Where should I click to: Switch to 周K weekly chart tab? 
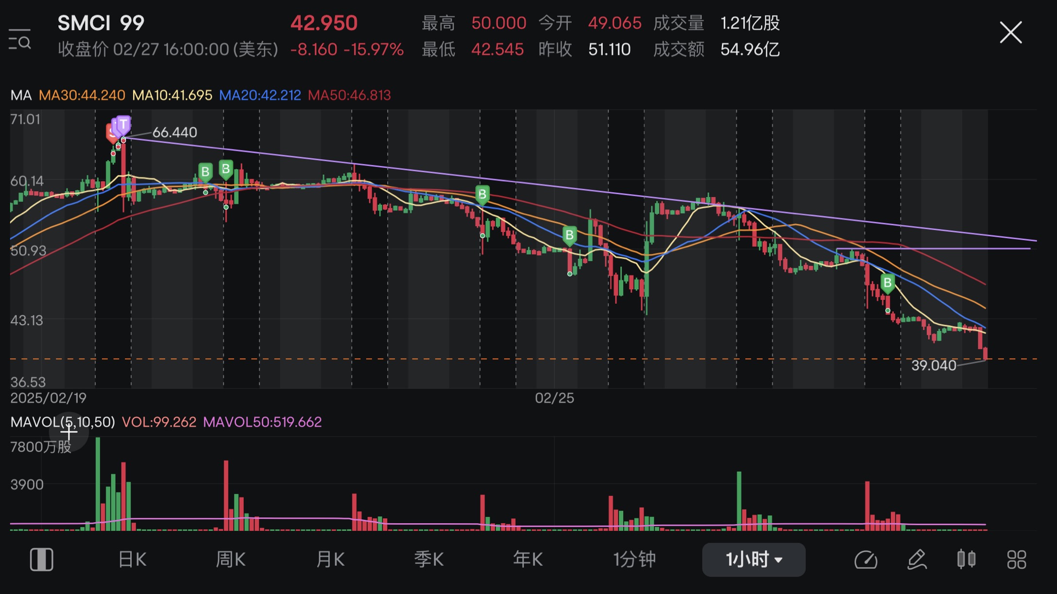coord(230,560)
